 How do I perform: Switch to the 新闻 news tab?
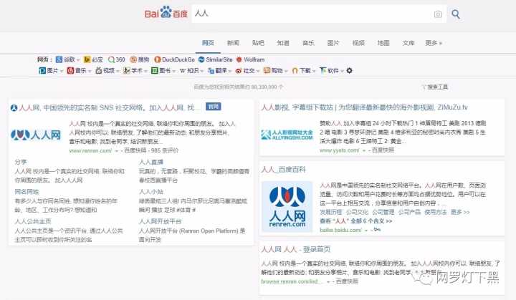[x=233, y=43]
